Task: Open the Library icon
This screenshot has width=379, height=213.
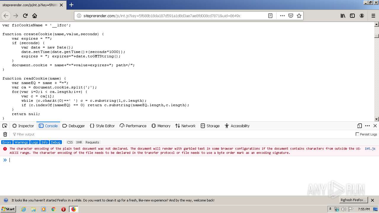Action: click(343, 16)
